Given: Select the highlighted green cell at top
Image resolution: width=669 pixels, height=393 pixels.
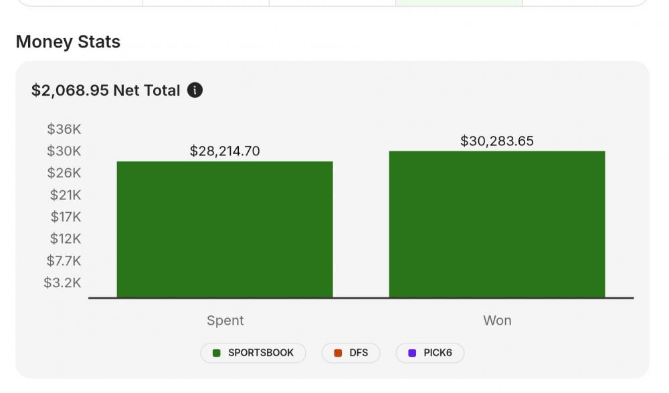Looking at the screenshot, I should [x=459, y=3].
